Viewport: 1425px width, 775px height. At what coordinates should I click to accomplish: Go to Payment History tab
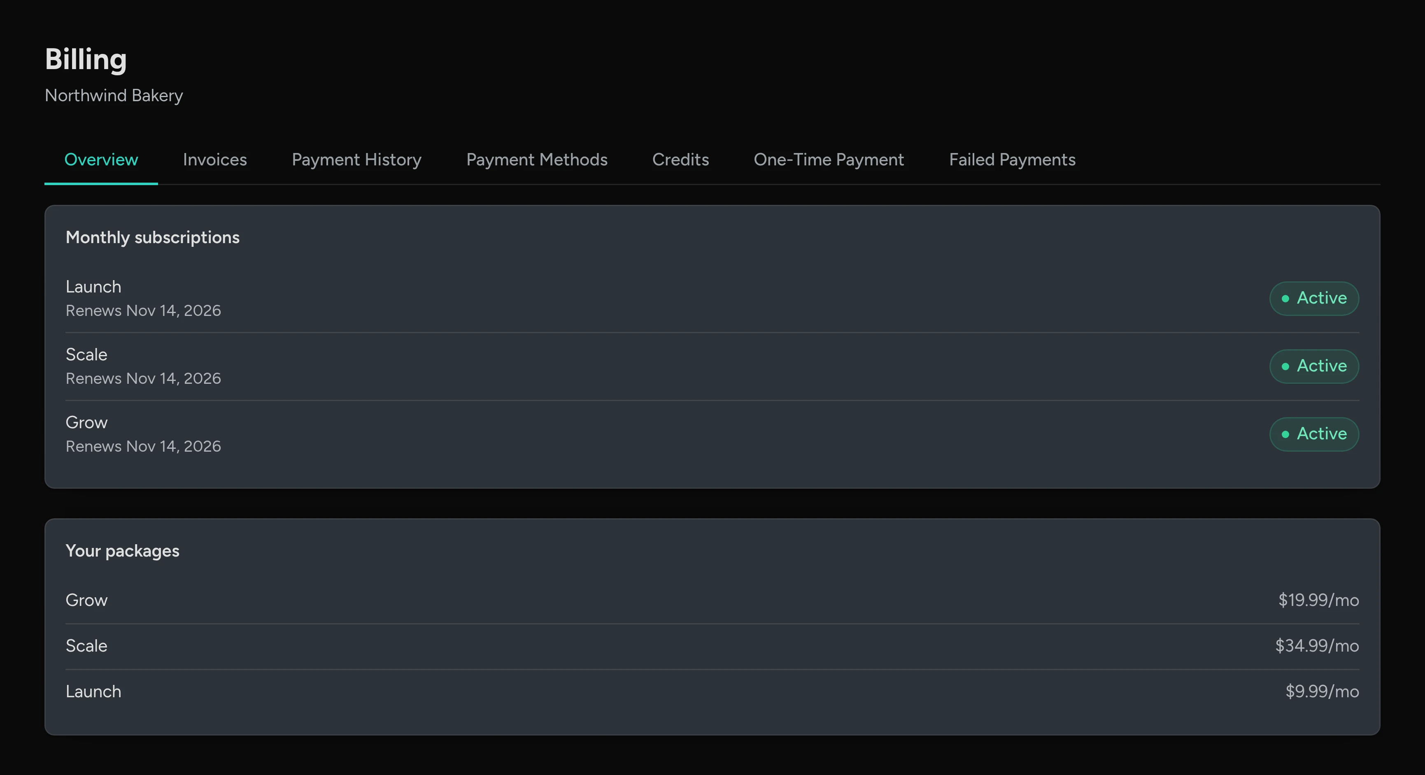pyautogui.click(x=356, y=160)
